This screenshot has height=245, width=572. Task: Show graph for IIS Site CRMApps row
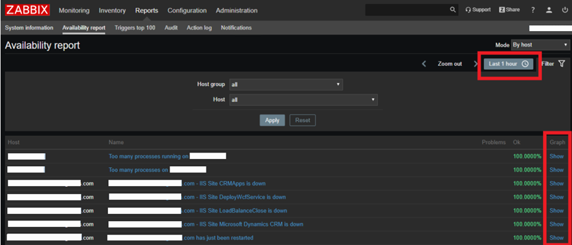click(556, 184)
